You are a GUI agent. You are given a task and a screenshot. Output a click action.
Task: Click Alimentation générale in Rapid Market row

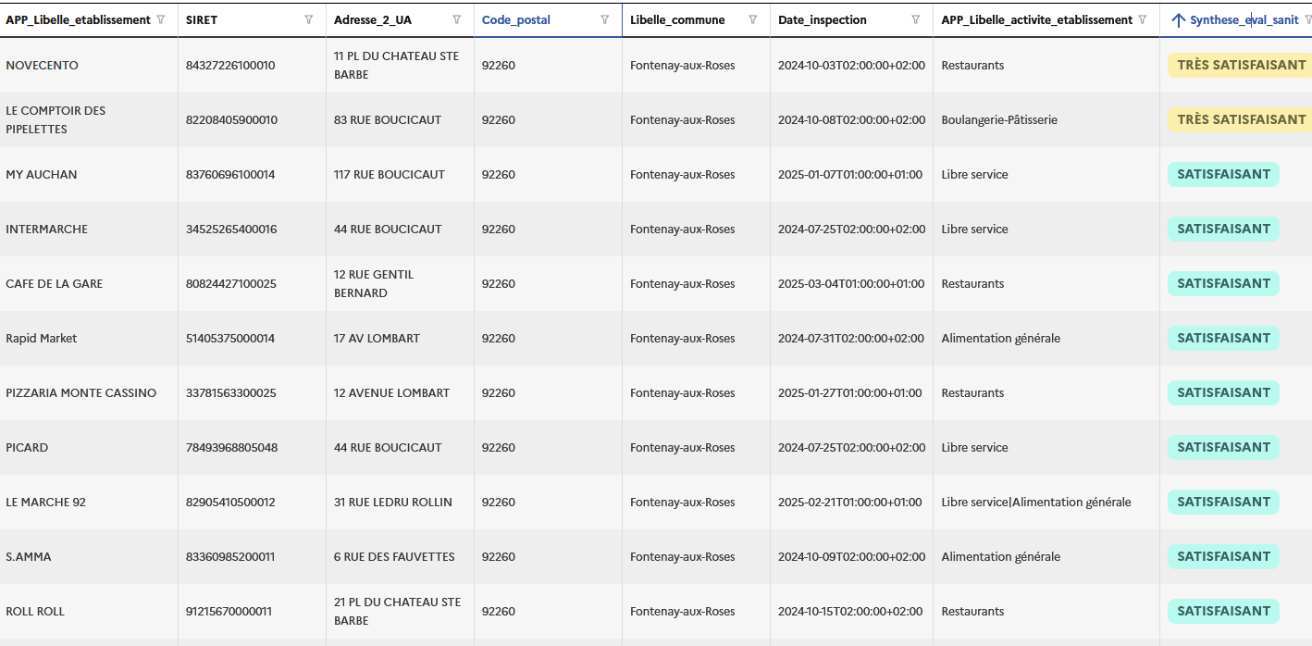1001,338
